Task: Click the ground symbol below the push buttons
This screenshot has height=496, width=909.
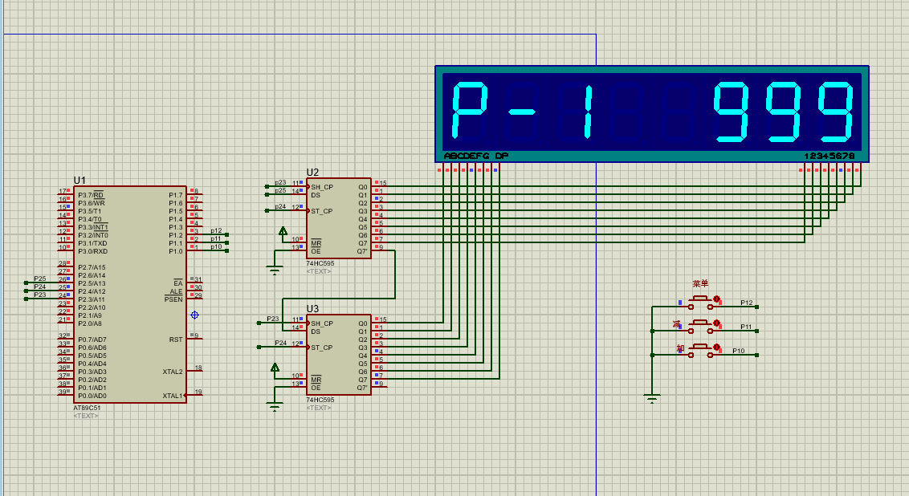Action: coord(652,398)
